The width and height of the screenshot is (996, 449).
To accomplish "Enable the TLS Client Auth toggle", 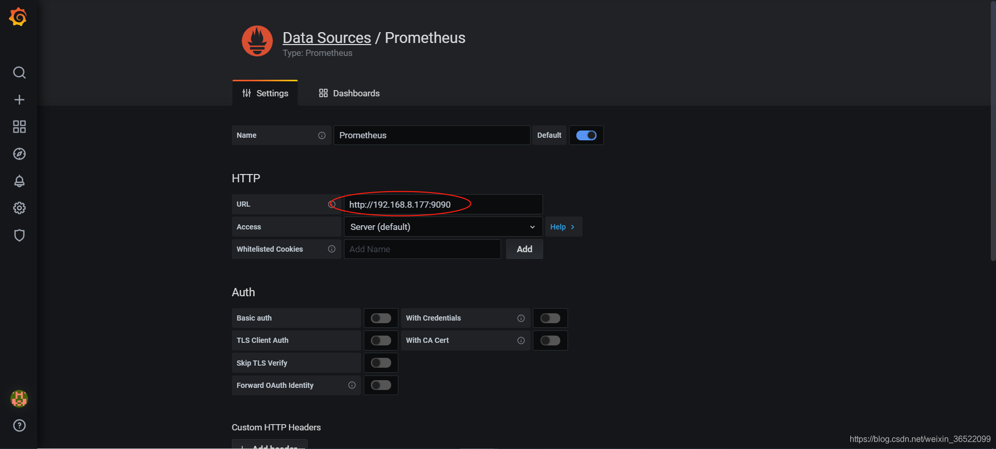I will pos(381,340).
